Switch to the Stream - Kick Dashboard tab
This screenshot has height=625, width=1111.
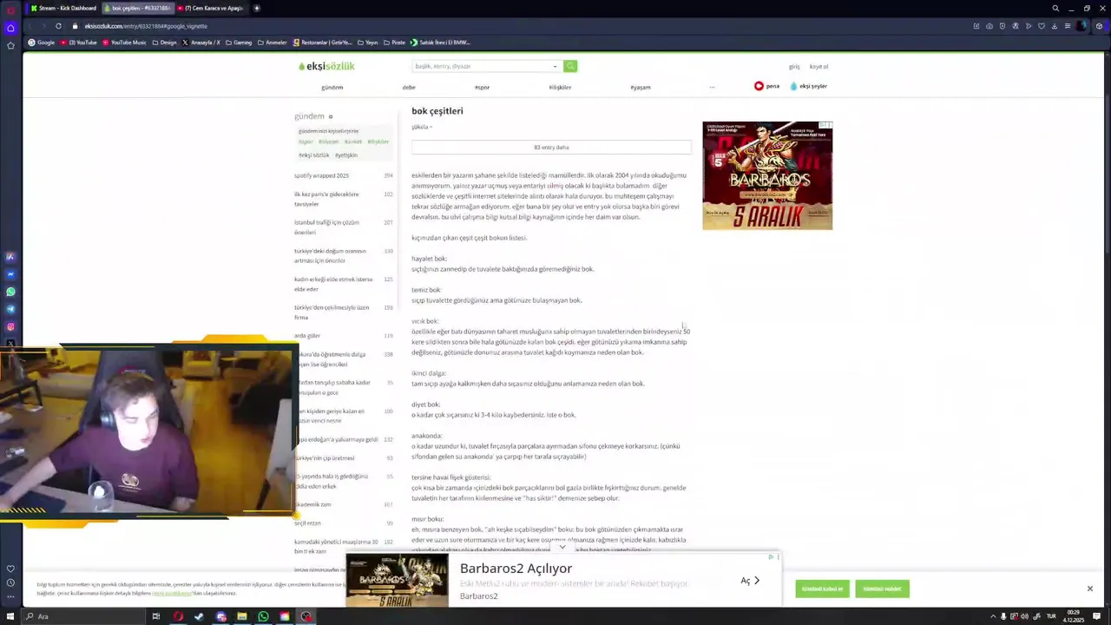pos(63,8)
